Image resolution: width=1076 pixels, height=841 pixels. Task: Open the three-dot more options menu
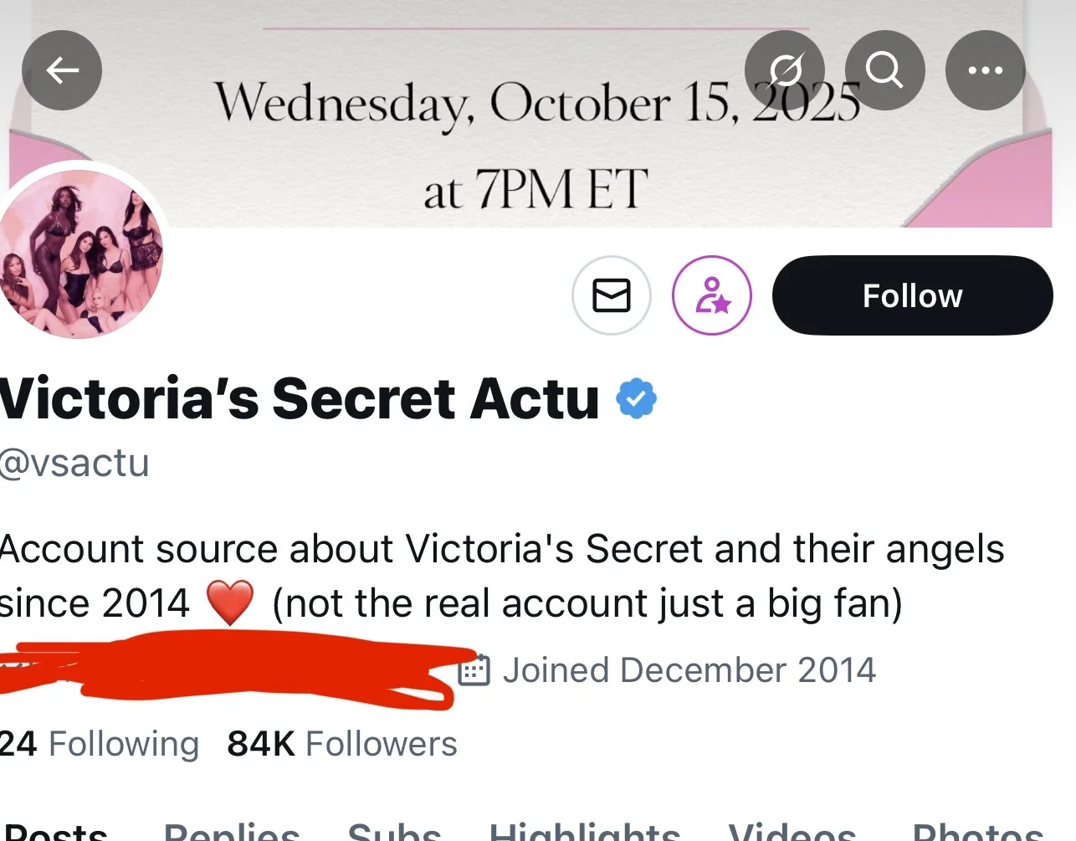pyautogui.click(x=985, y=70)
